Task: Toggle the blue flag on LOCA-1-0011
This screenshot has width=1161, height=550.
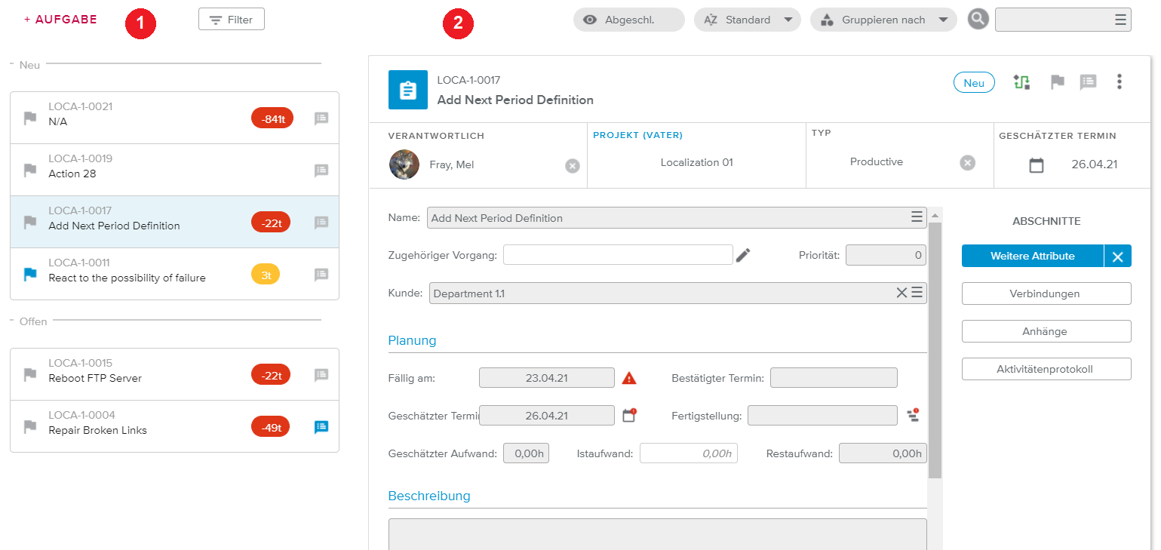Action: click(30, 275)
